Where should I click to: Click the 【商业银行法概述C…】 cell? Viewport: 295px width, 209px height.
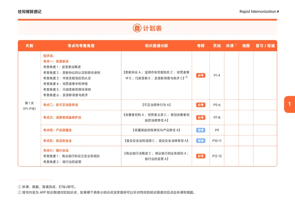(156, 156)
